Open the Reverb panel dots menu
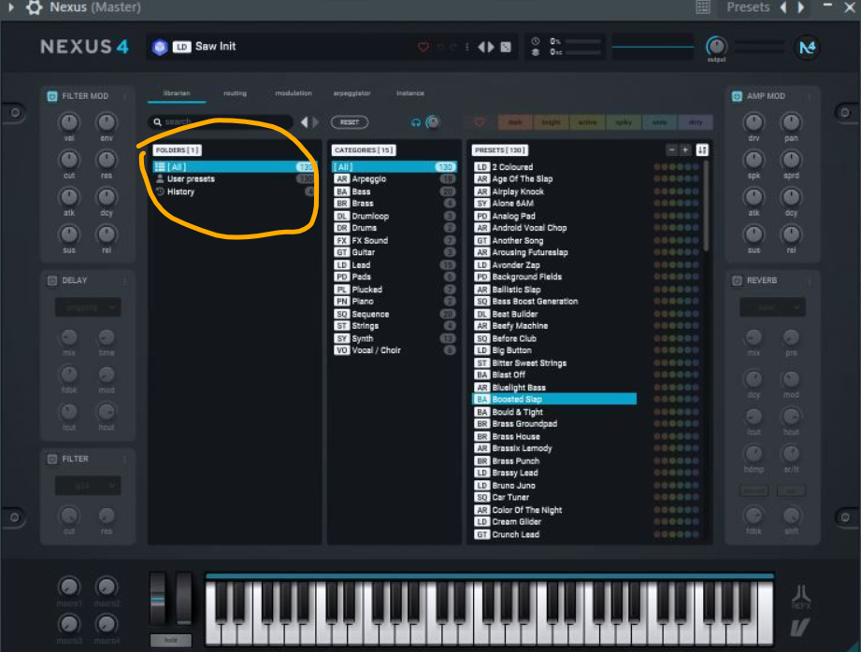 click(x=810, y=280)
